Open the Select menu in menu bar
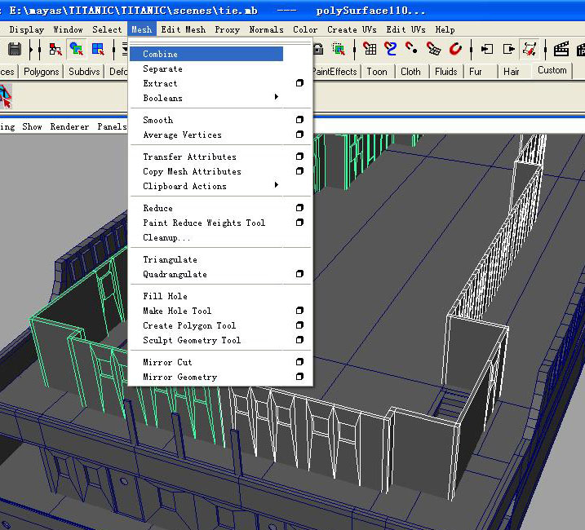This screenshot has width=585, height=530. 107,29
